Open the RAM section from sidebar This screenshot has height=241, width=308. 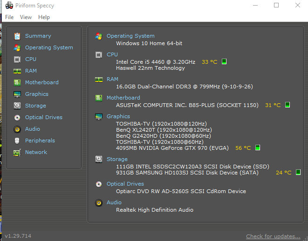pos(31,71)
